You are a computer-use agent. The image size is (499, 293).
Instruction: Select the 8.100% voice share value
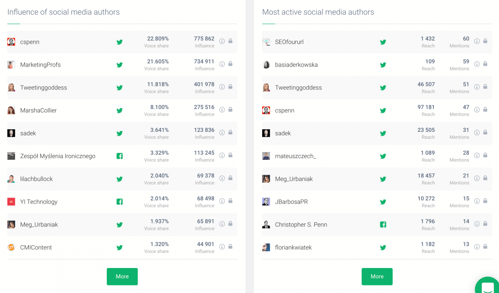[159, 107]
